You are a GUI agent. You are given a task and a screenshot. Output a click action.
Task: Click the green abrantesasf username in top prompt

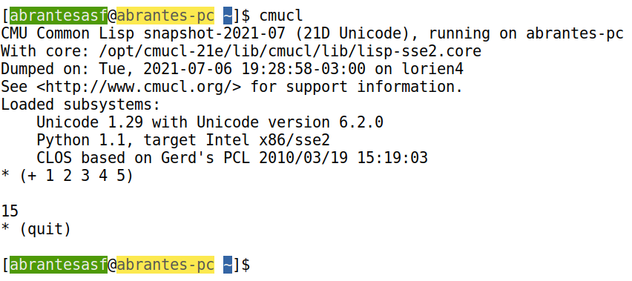[x=59, y=16]
